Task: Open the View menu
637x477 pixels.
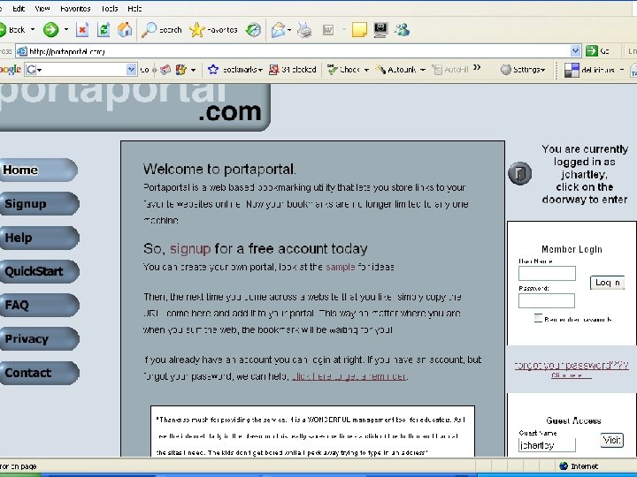Action: coord(42,9)
